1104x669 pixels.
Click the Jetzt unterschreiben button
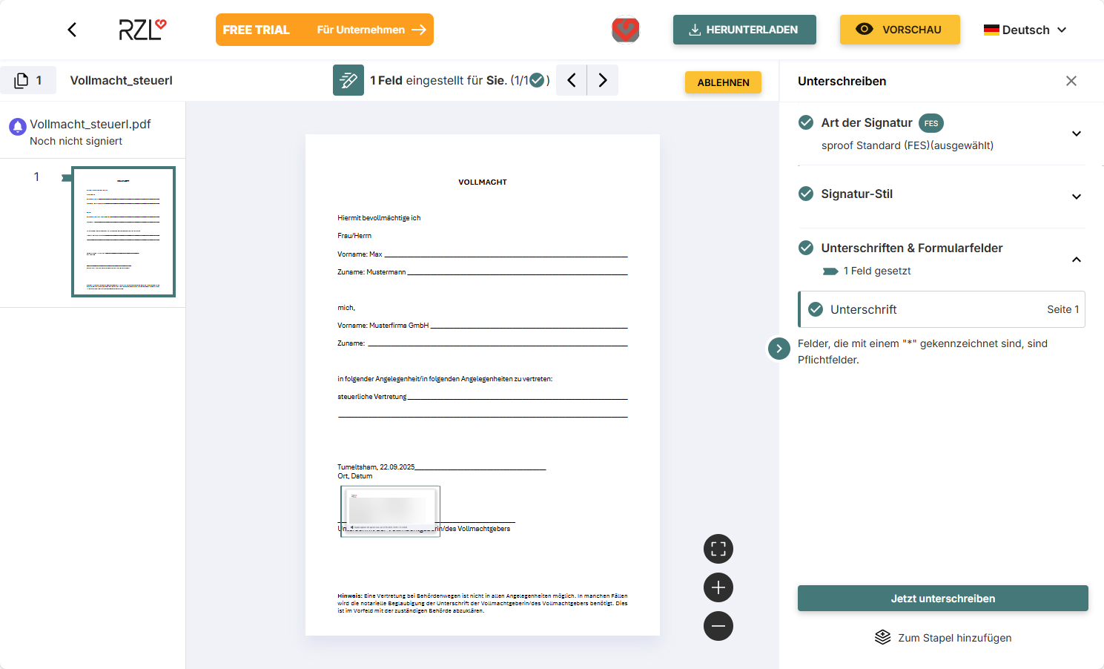[942, 599]
